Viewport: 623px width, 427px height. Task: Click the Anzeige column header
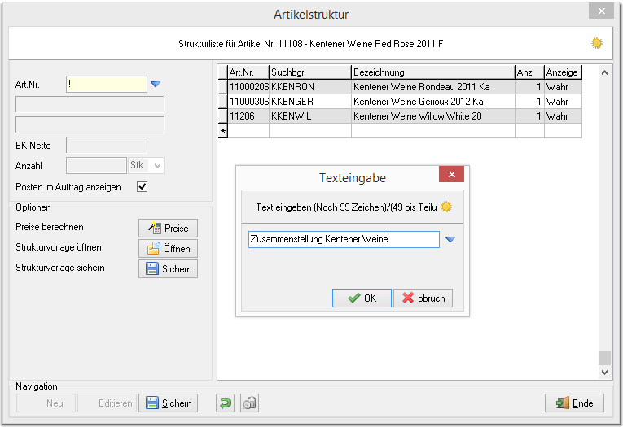tap(563, 72)
